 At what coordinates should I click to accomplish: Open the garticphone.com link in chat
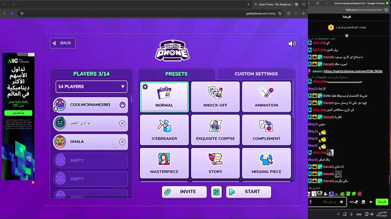pos(353,71)
